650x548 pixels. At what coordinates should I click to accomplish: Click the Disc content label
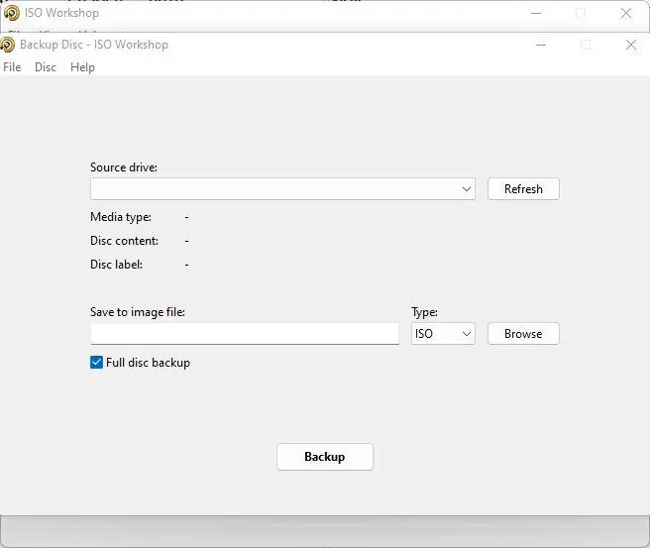[124, 241]
